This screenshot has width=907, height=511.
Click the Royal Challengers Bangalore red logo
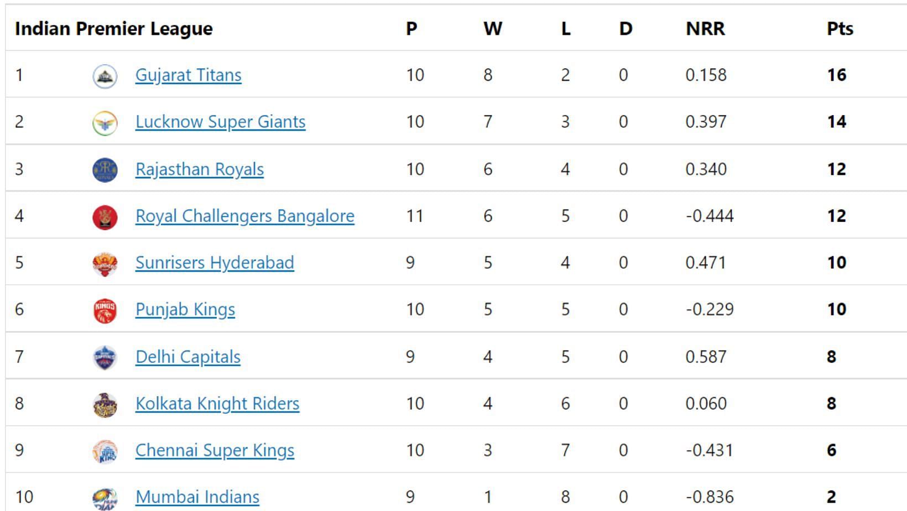click(x=105, y=217)
